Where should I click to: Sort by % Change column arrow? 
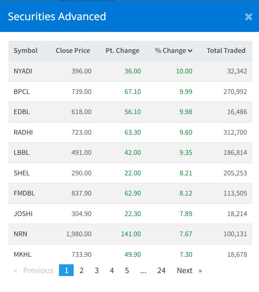[190, 51]
